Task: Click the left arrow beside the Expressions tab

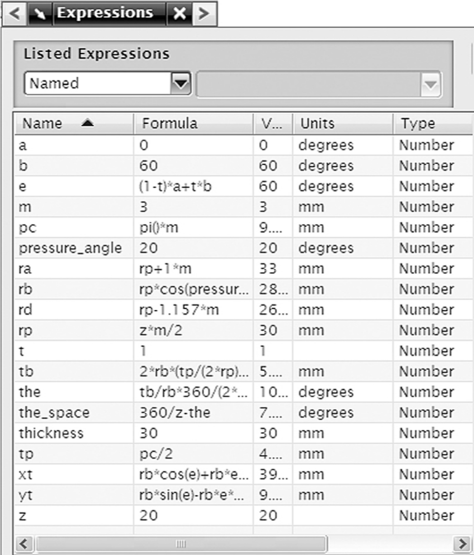Action: [x=14, y=14]
